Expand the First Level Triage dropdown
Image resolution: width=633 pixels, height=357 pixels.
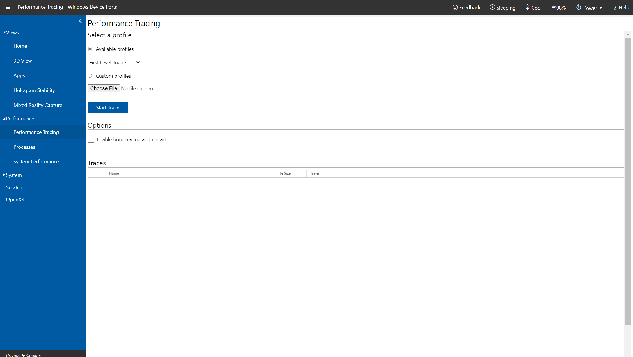pyautogui.click(x=115, y=62)
